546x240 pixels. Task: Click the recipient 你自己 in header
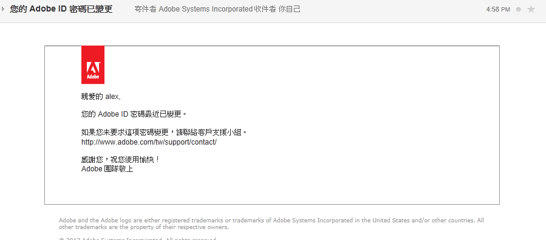point(289,9)
